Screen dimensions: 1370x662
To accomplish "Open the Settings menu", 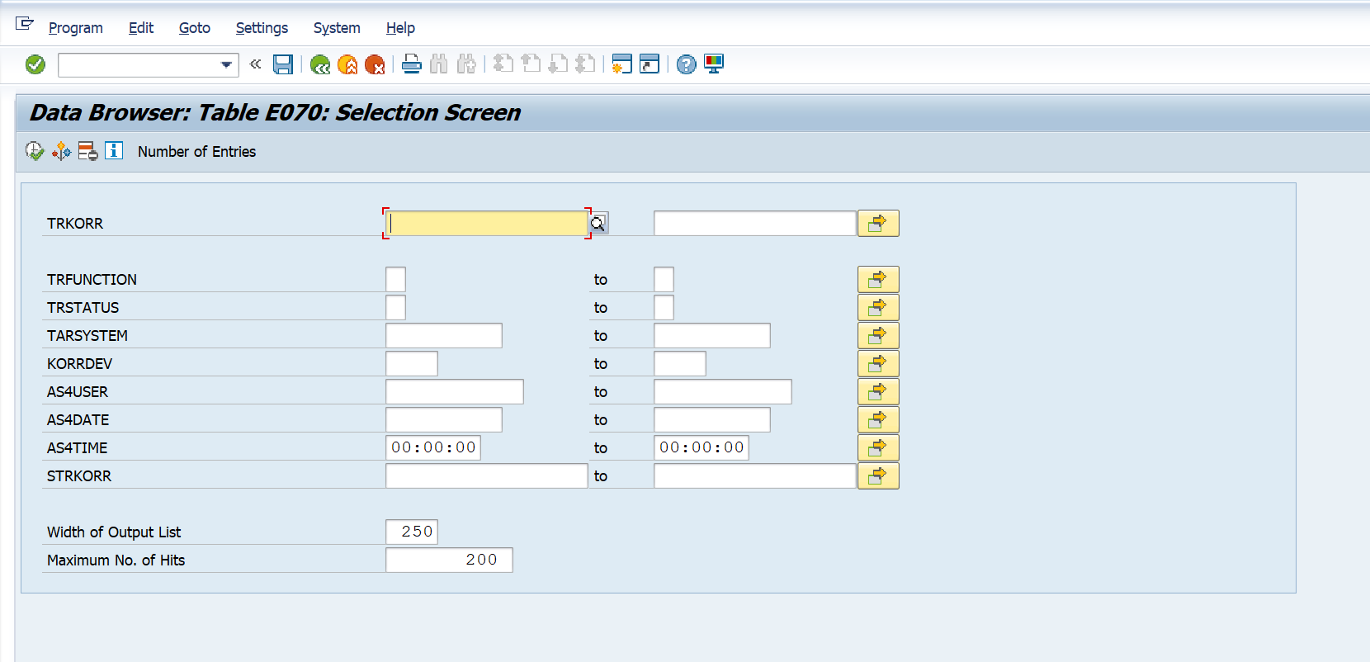I will tap(262, 28).
